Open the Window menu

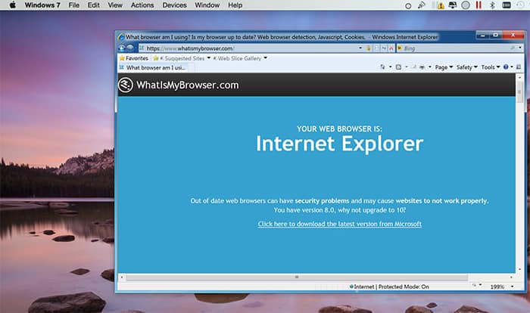pyautogui.click(x=207, y=5)
